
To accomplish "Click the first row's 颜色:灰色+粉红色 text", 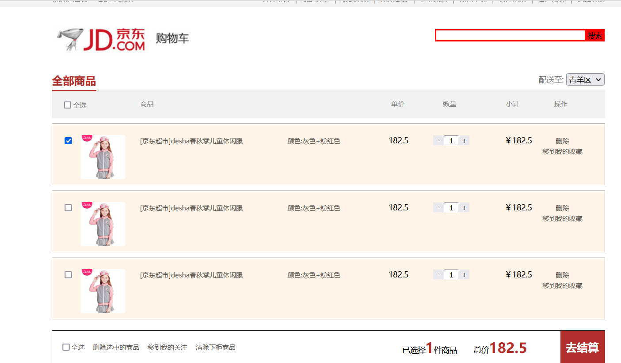I will point(314,141).
